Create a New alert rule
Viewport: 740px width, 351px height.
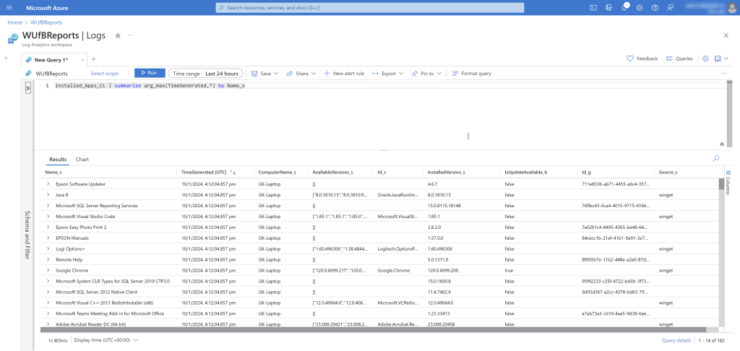click(x=344, y=74)
